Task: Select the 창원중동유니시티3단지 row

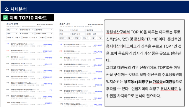Action: point(81,92)
